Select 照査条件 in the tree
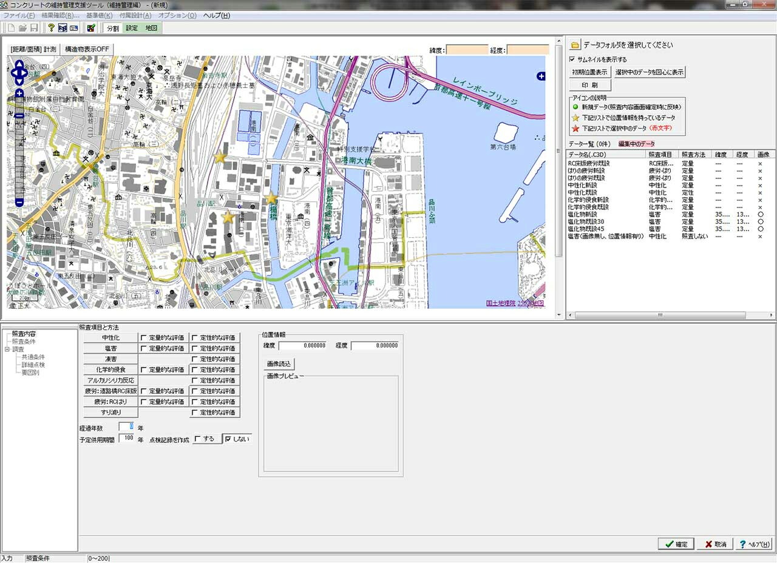 point(24,342)
